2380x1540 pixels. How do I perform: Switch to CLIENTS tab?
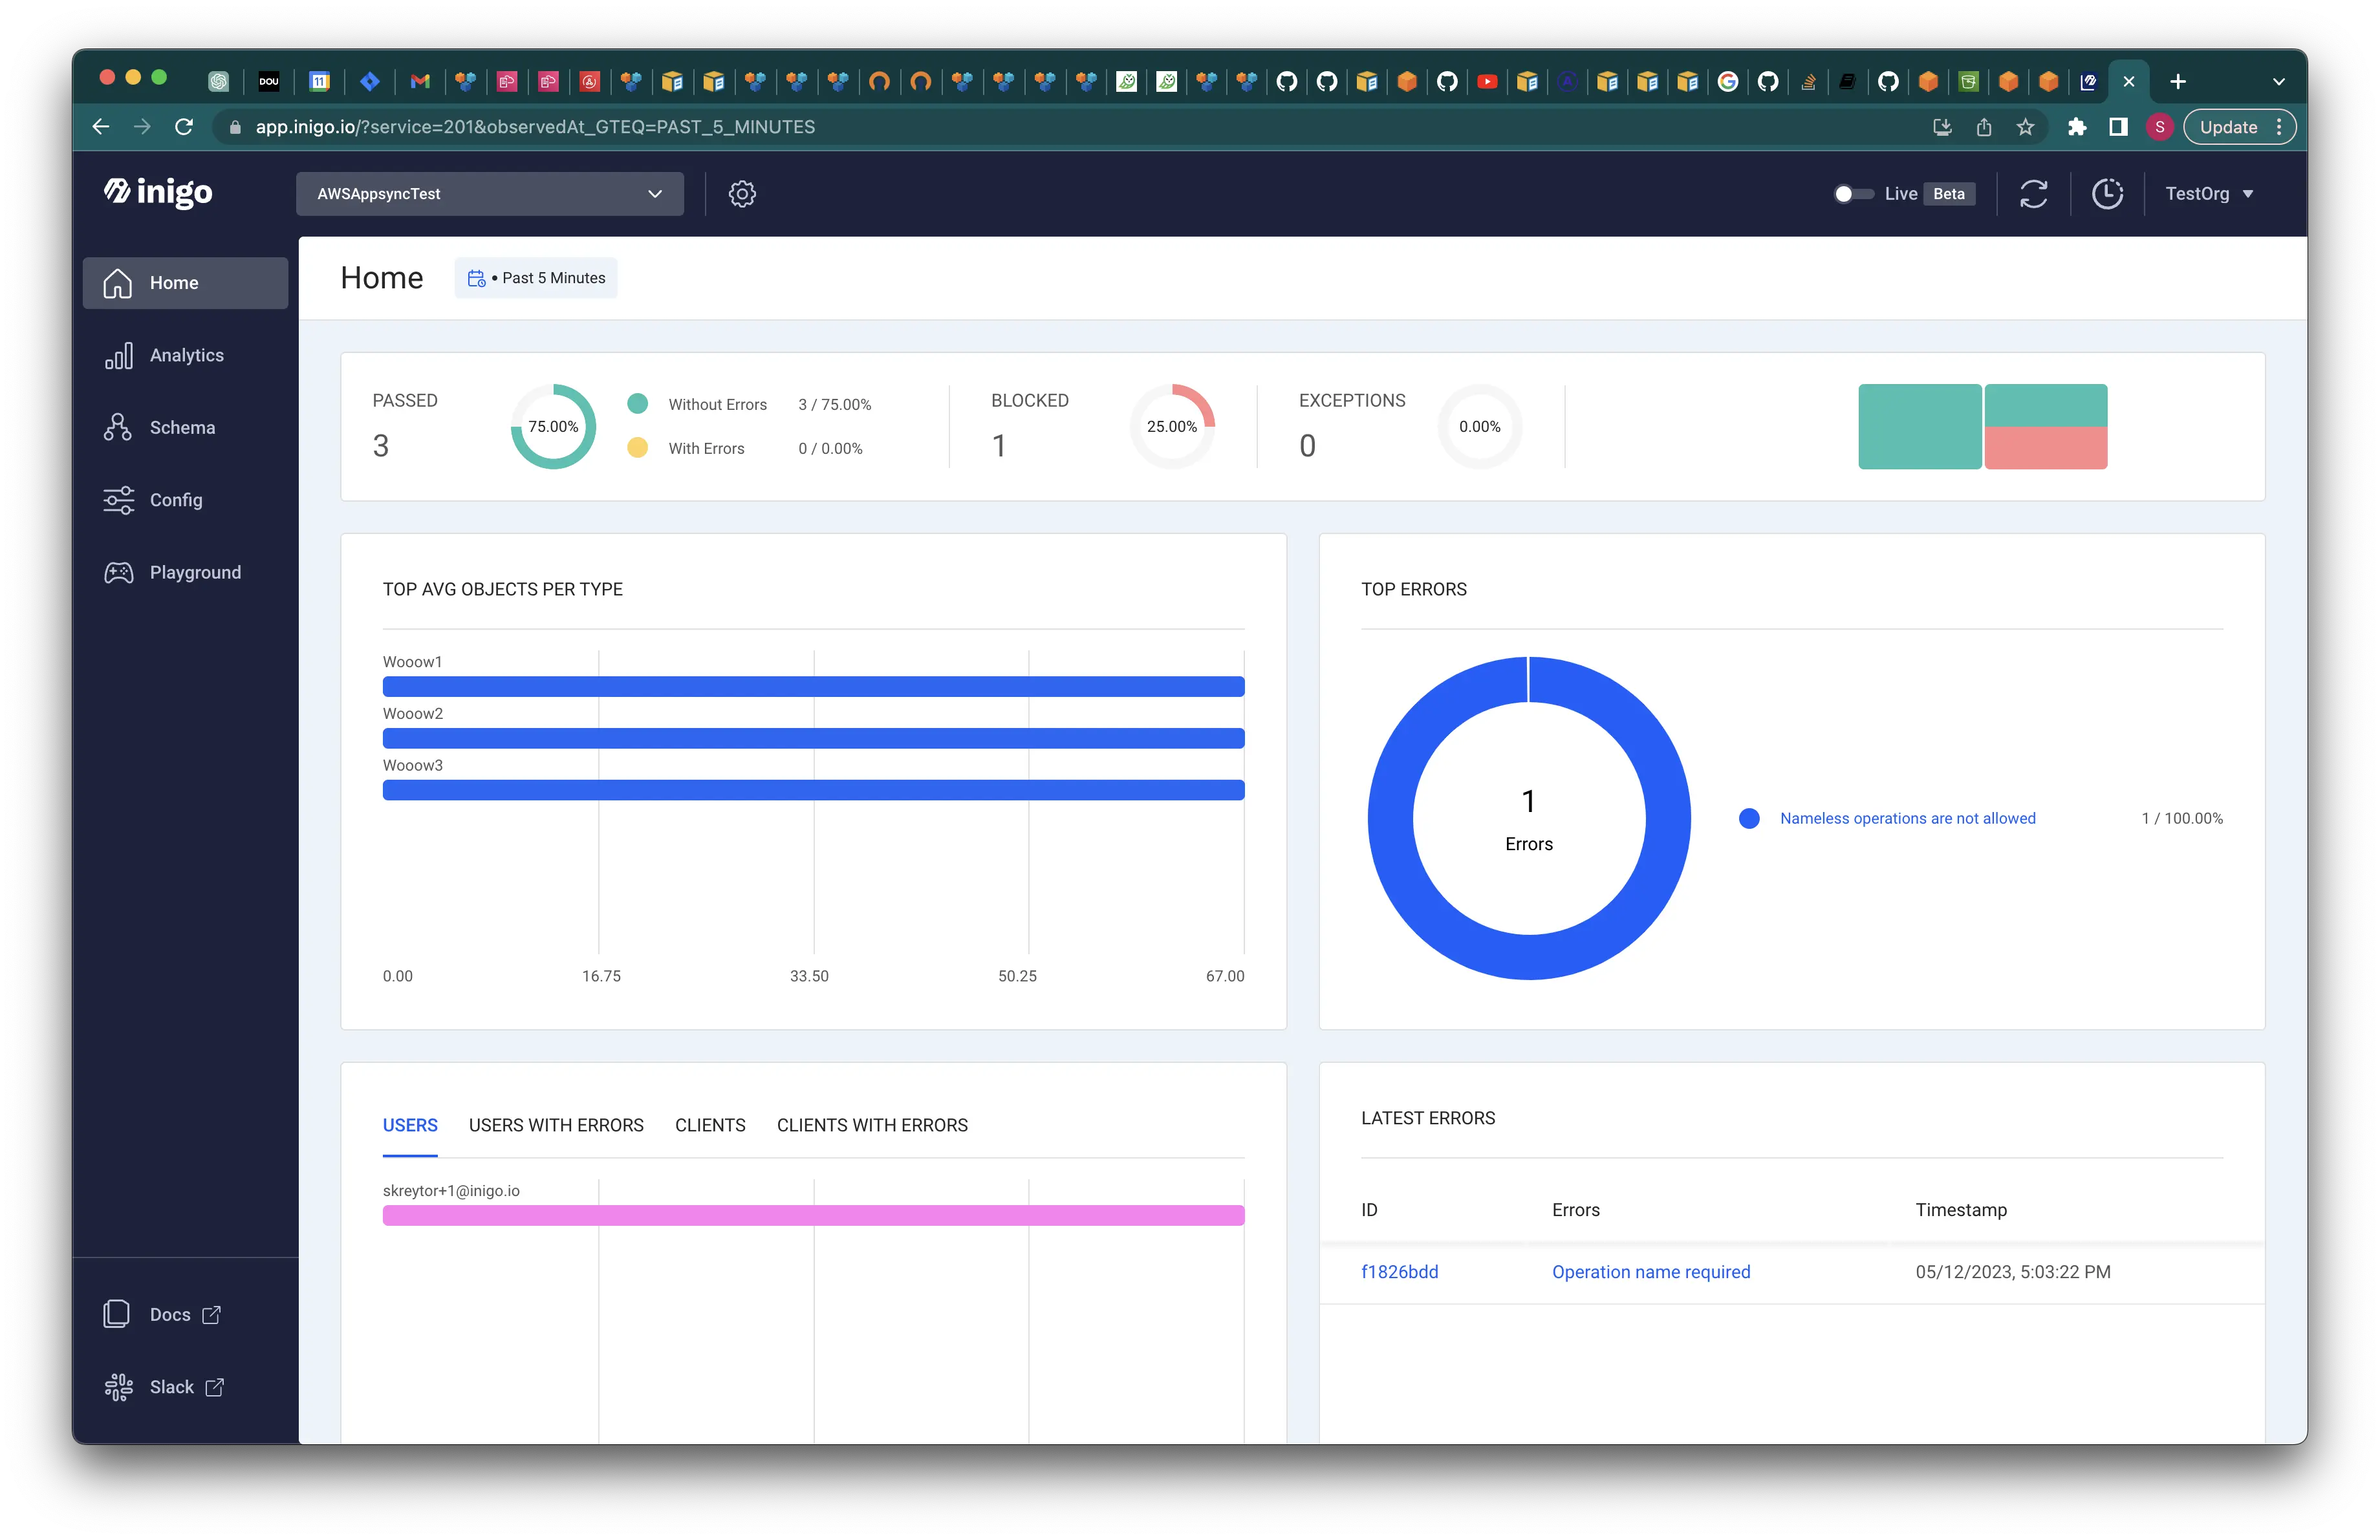tap(710, 1126)
